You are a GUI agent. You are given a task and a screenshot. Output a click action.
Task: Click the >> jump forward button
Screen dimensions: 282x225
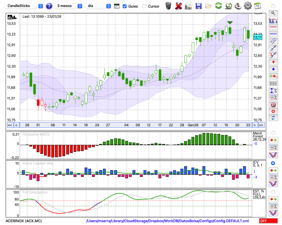(261, 125)
